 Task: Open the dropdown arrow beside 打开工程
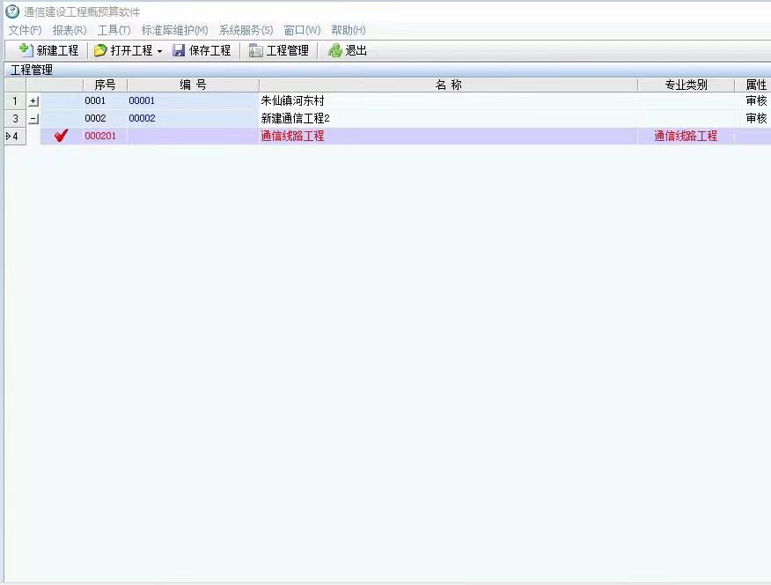(x=159, y=51)
